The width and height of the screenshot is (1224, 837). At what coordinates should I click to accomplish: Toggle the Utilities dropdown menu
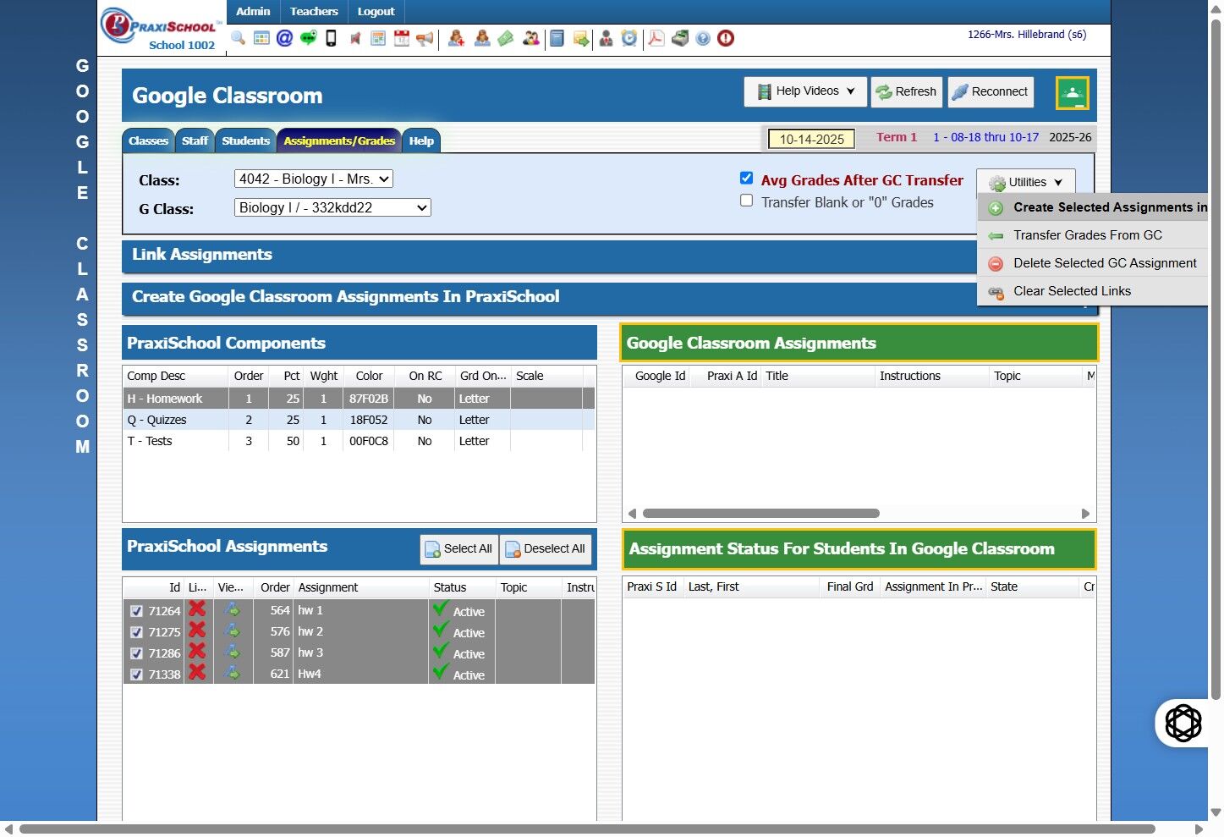(1026, 182)
